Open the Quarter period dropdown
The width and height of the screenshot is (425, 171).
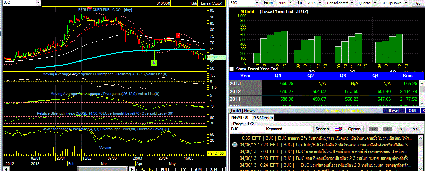pos(374,3)
